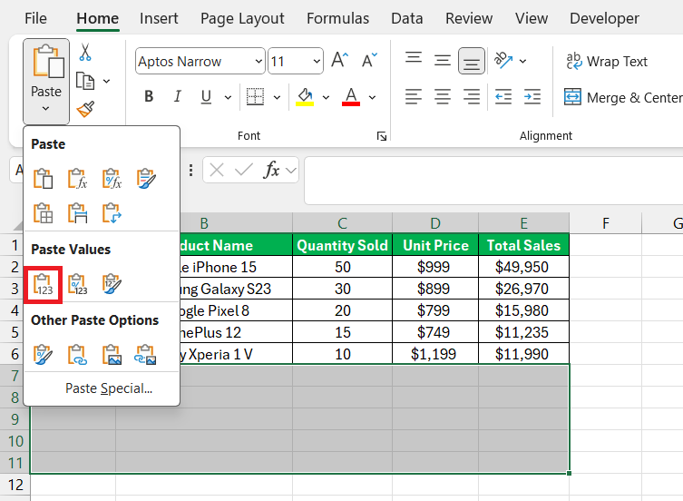Switch to the Review tab
The height and width of the screenshot is (501, 683).
tap(469, 18)
